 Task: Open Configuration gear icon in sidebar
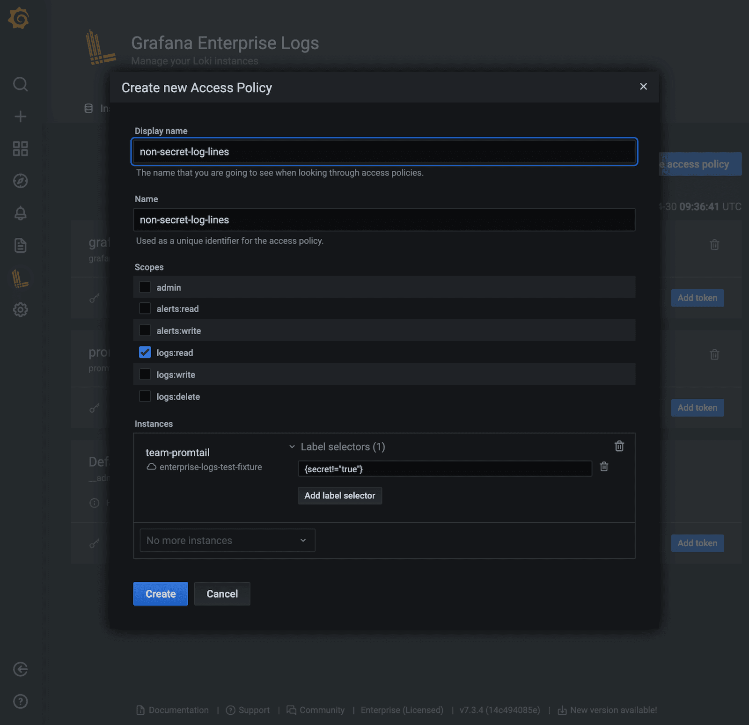[20, 309]
